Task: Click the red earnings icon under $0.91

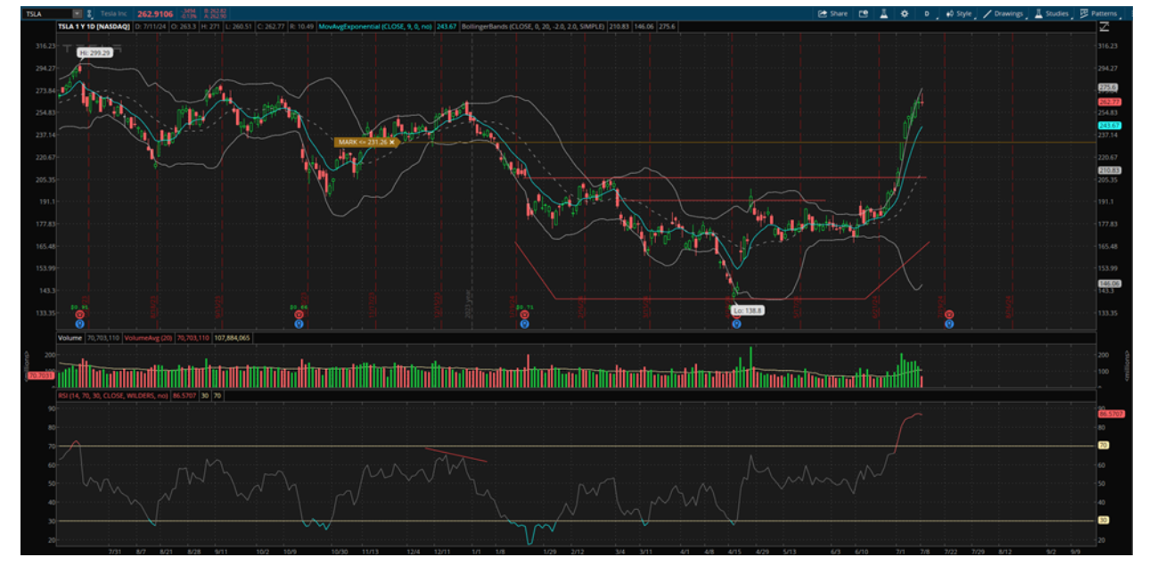Action: (79, 315)
